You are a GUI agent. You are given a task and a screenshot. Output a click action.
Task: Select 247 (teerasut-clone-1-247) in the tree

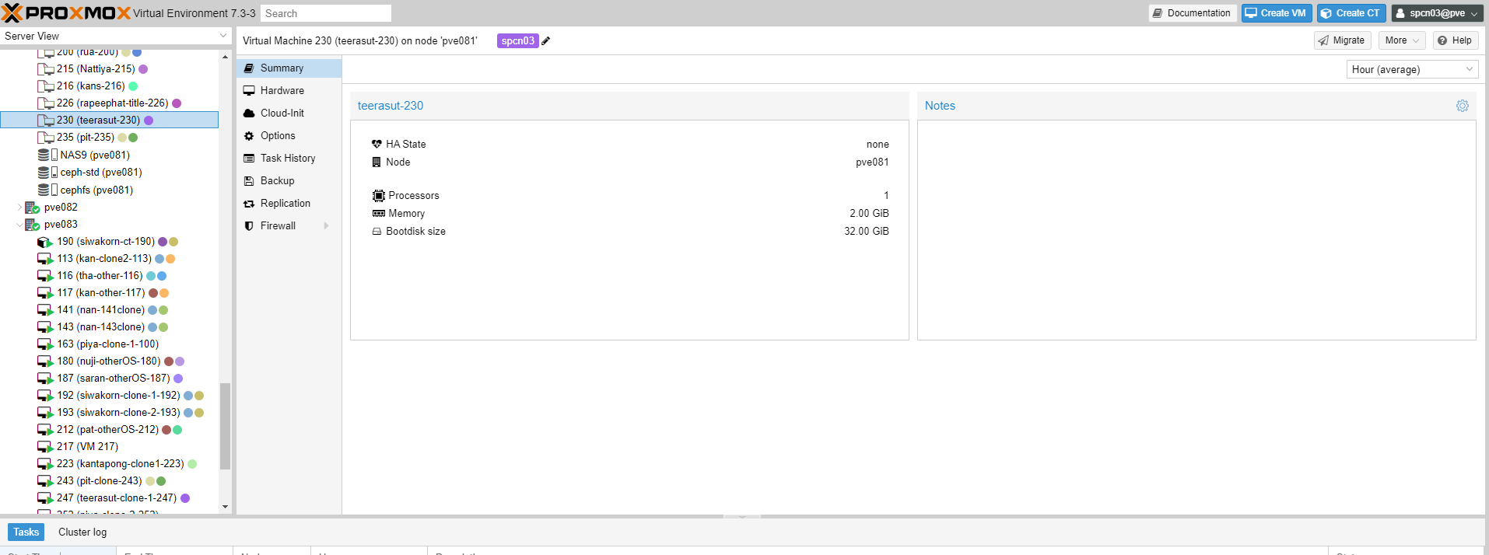pos(109,498)
